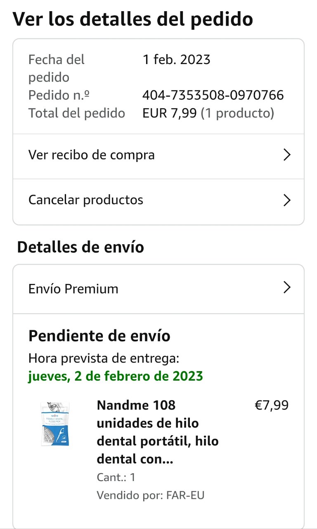This screenshot has height=529, width=317.
Task: Click the green jueves, 2 de febrero delivery date
Action: tap(116, 376)
